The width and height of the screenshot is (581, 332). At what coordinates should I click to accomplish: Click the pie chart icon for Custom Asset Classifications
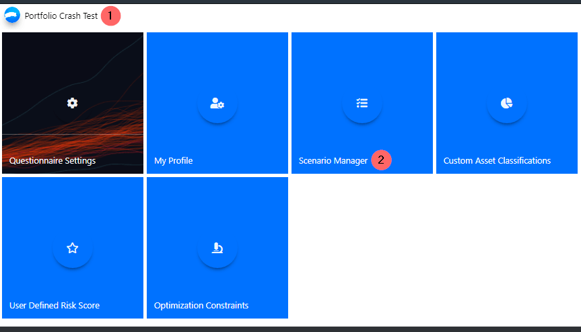[506, 103]
